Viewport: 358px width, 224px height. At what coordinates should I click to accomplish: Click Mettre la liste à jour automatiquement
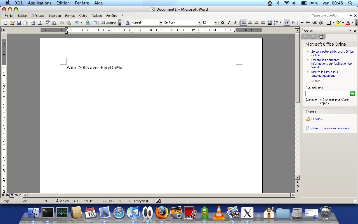(x=325, y=74)
